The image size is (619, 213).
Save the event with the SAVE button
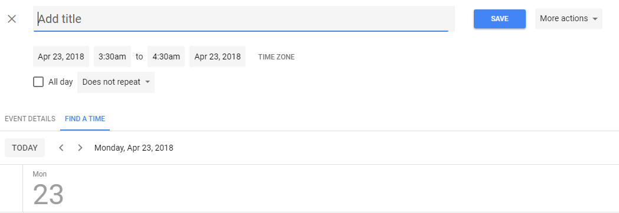500,19
